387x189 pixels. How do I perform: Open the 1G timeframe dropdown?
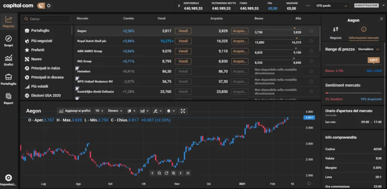click(99, 111)
